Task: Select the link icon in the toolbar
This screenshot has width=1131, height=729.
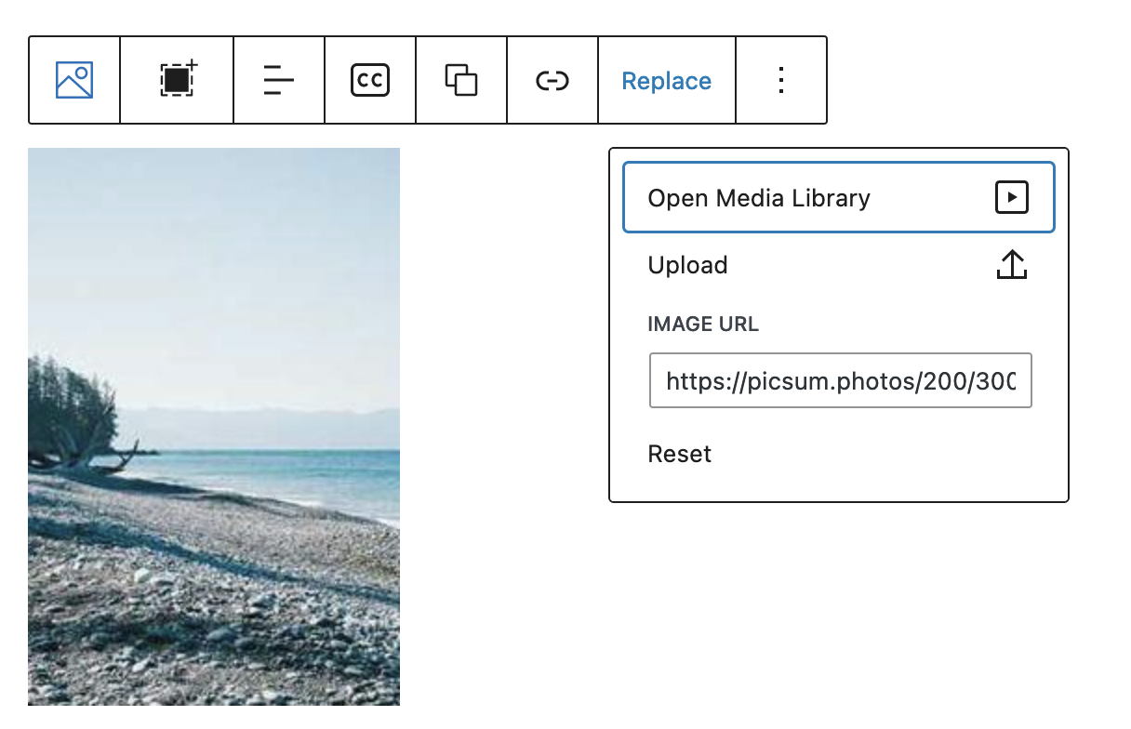Action: (x=552, y=80)
